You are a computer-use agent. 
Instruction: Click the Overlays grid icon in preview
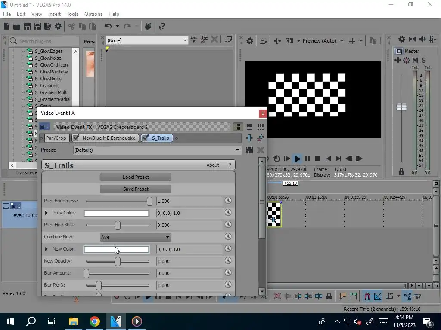[351, 41]
